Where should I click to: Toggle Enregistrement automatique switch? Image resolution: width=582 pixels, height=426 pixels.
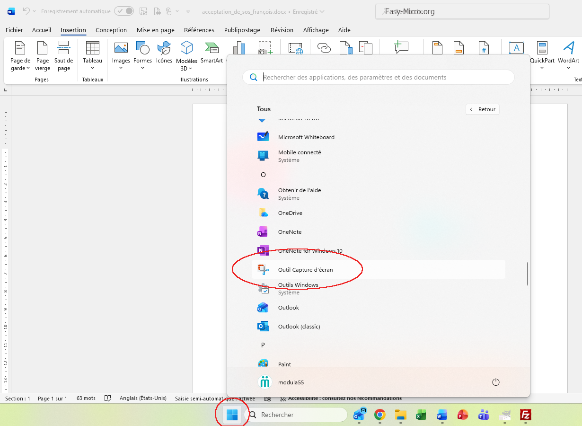124,11
